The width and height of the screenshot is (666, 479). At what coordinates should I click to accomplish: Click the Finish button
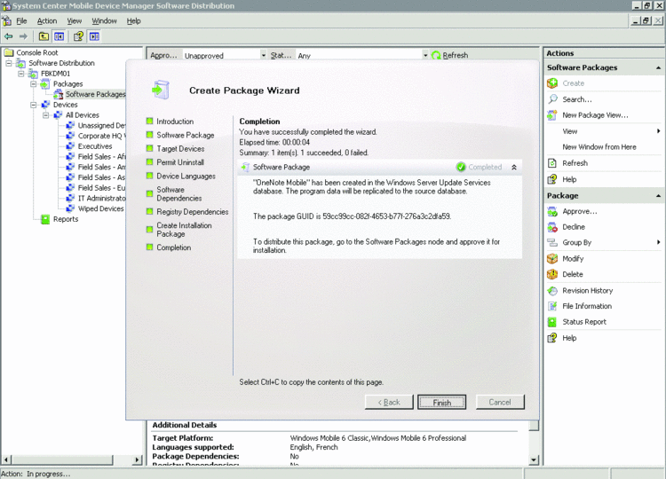(x=441, y=403)
